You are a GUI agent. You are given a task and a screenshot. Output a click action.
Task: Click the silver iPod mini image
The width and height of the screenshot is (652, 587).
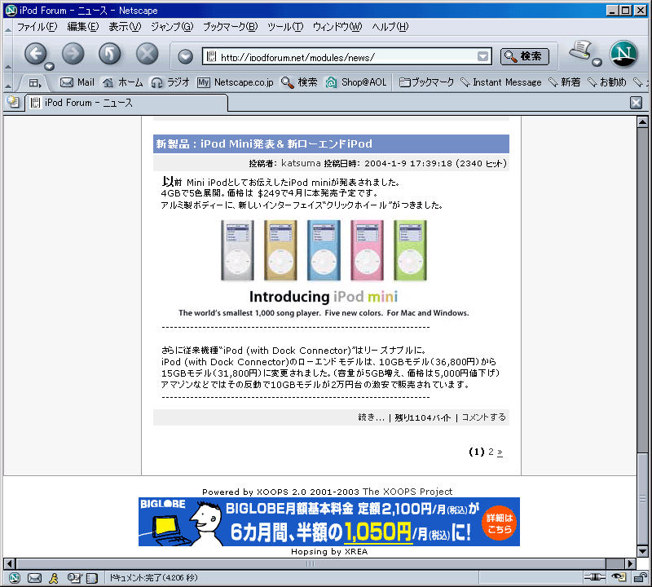(x=237, y=250)
